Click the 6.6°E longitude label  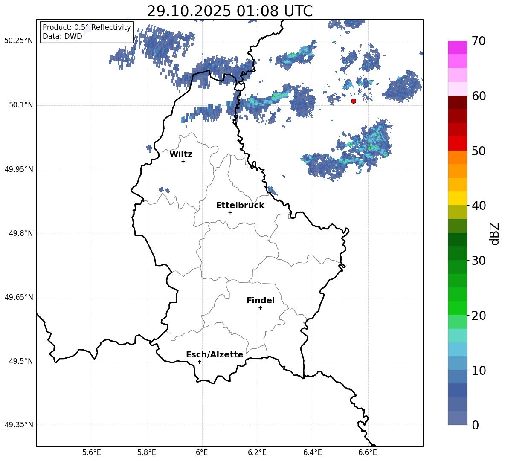(368, 452)
